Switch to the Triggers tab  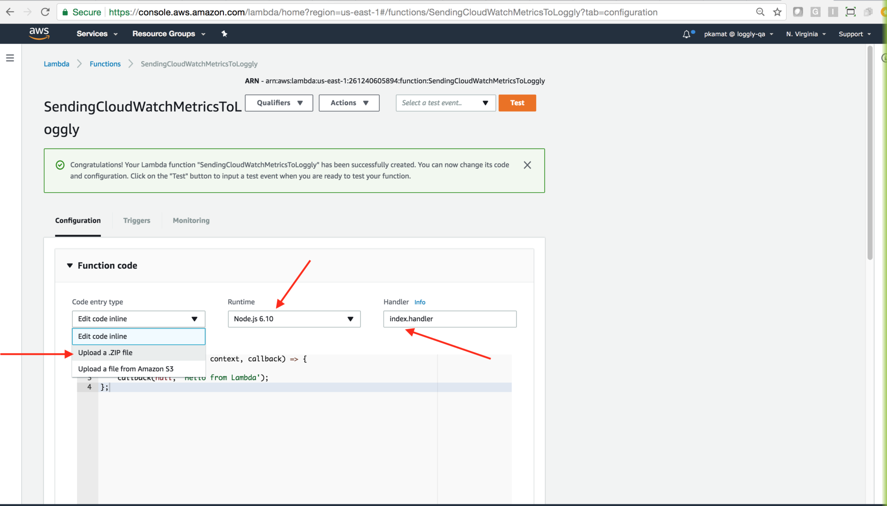[136, 220]
